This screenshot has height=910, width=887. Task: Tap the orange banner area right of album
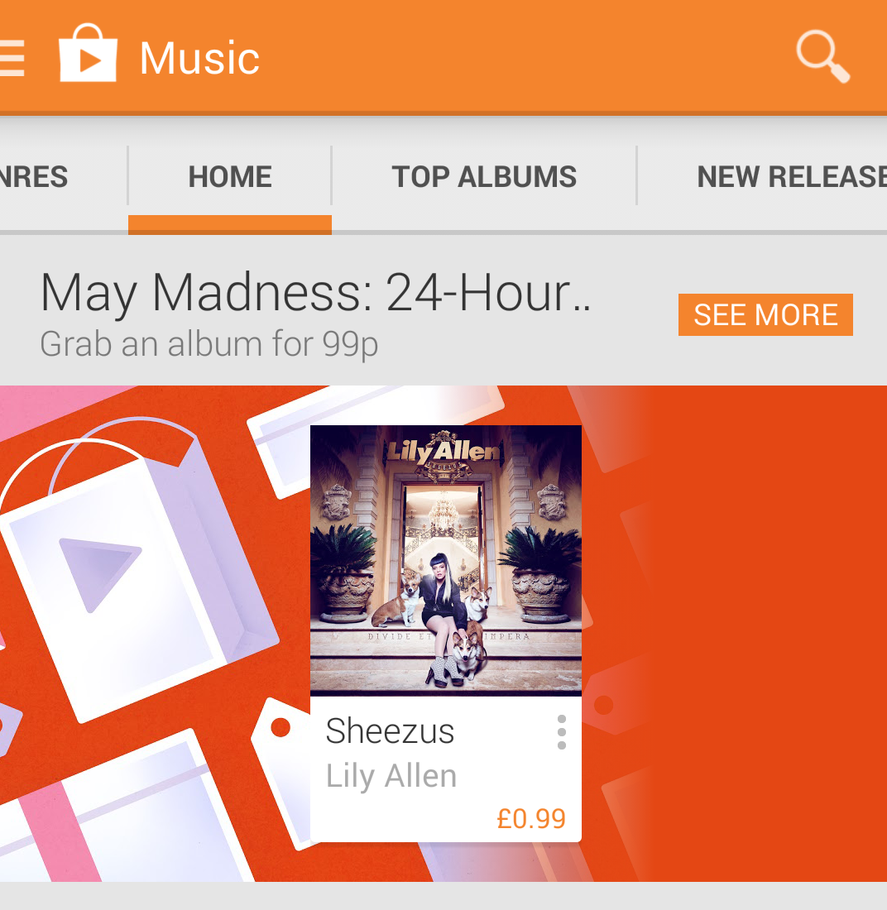tap(734, 633)
